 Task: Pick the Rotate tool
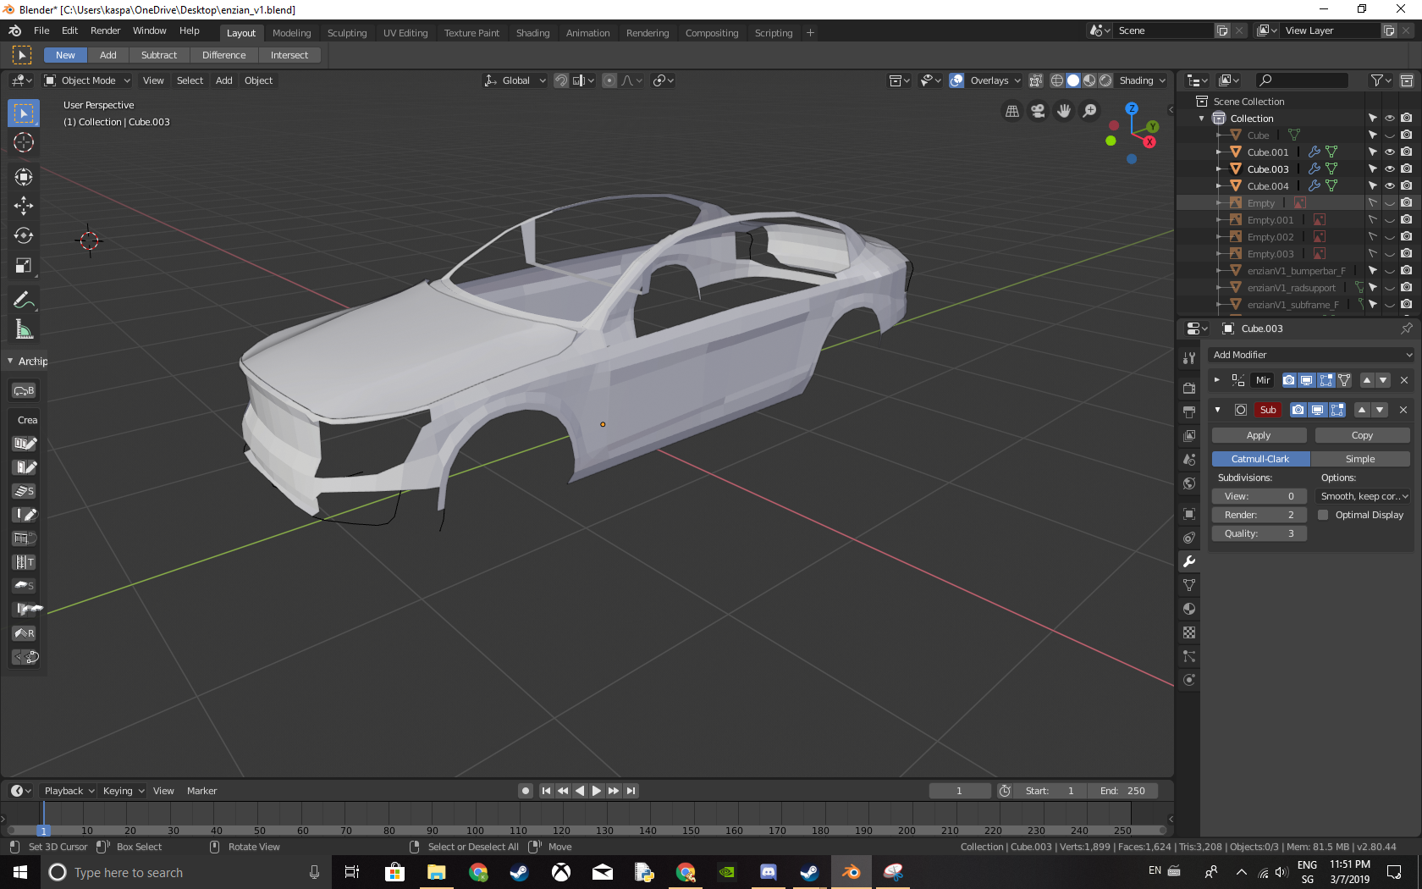coord(24,235)
